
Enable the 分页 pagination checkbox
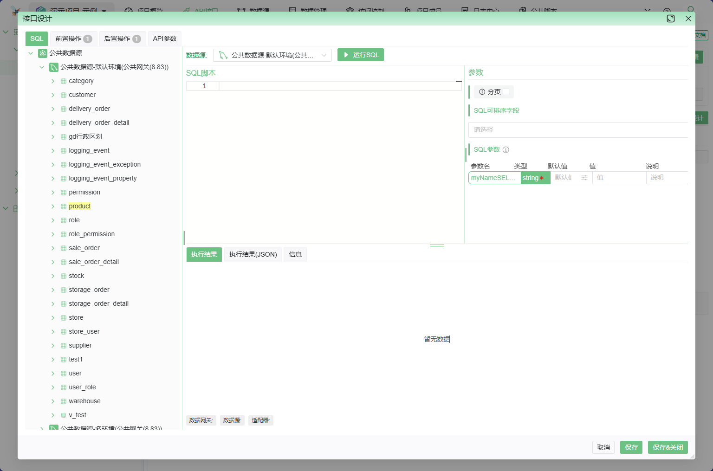[x=506, y=92]
